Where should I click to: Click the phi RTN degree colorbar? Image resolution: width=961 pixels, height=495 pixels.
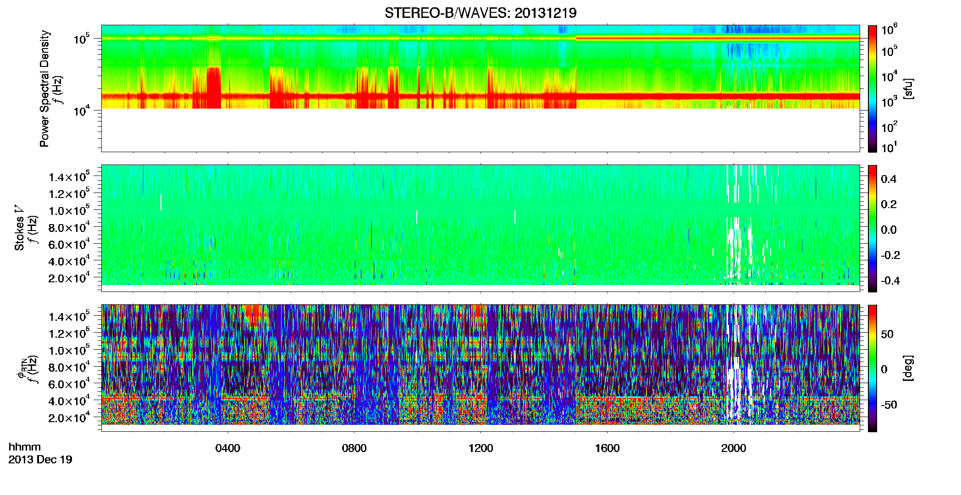point(873,368)
